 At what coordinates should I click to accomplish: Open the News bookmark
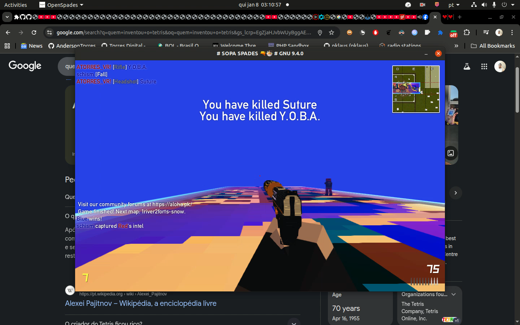click(x=32, y=46)
